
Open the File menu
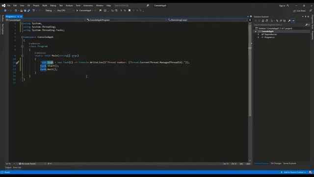tap(9, 5)
